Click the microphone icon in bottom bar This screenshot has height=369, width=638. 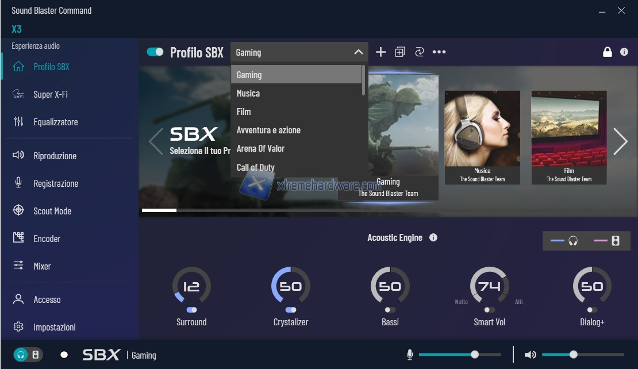coord(410,355)
